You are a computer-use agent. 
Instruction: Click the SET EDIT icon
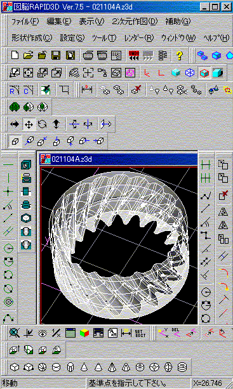tap(140, 333)
